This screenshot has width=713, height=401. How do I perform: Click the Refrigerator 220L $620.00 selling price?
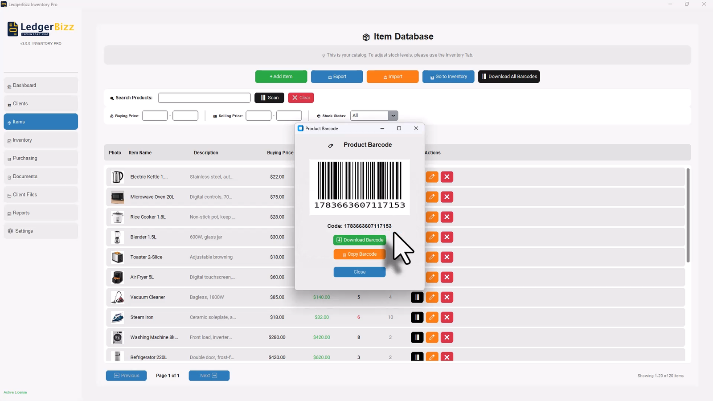tap(322, 357)
